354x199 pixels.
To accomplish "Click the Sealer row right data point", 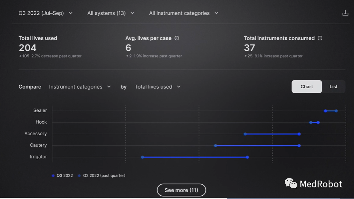I will pyautogui.click(x=336, y=111).
